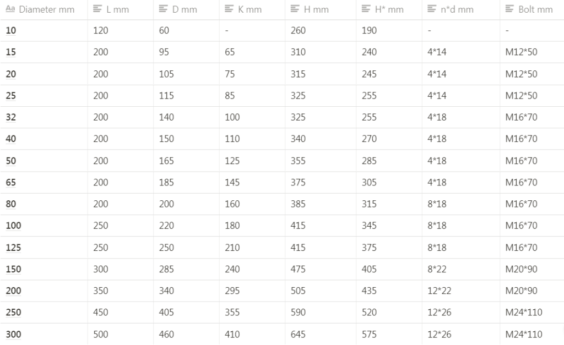Select the 12*22 cell in row 200
This screenshot has width=564, height=345.
point(439,291)
